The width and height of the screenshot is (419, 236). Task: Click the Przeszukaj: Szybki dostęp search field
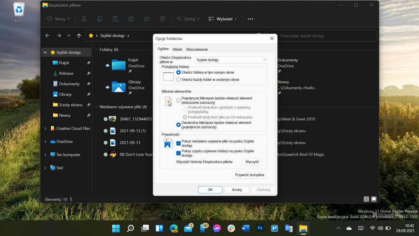point(322,36)
